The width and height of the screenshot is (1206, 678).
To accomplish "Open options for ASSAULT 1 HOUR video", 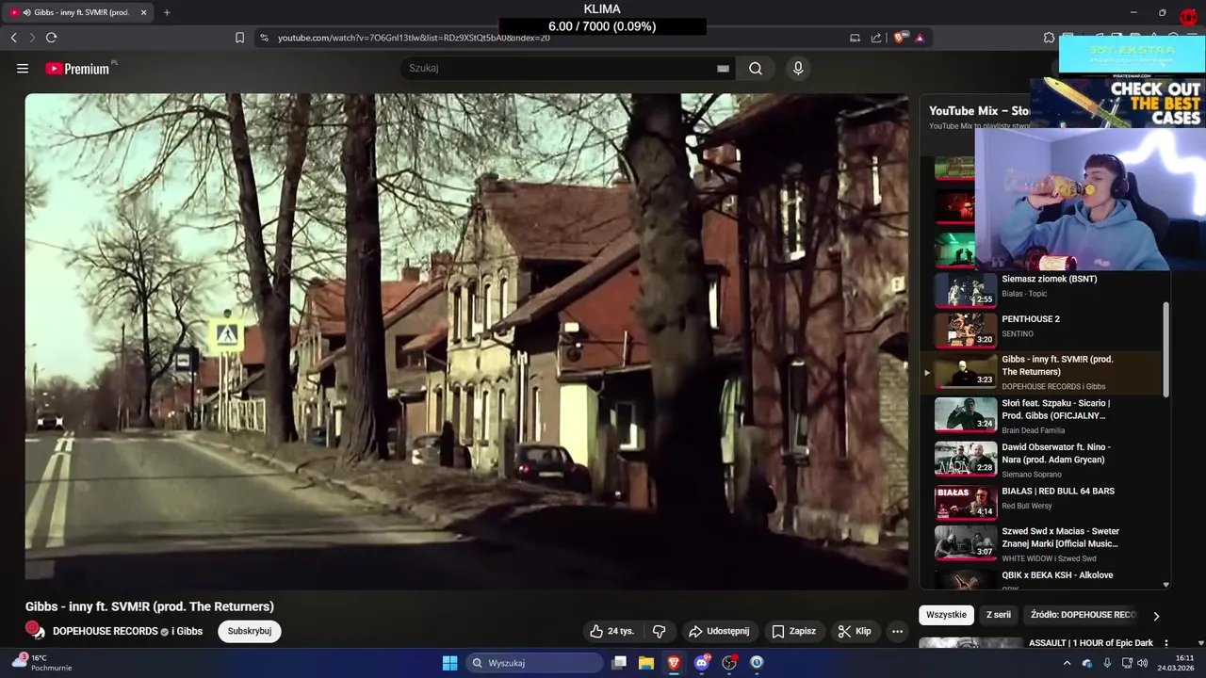I will pyautogui.click(x=1165, y=644).
